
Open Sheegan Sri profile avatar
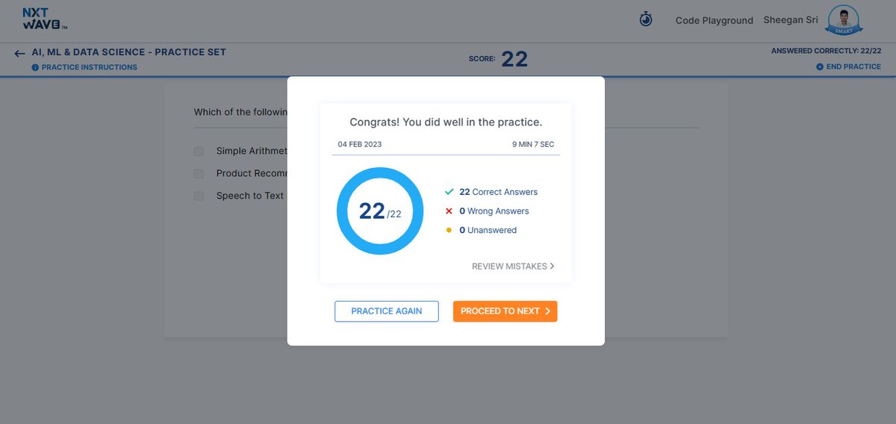point(844,20)
